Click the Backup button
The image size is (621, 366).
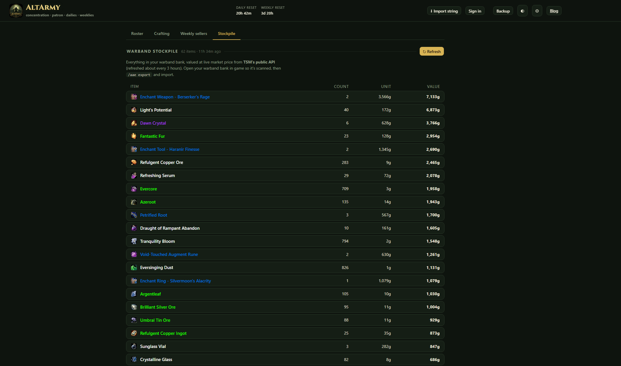[x=503, y=11]
